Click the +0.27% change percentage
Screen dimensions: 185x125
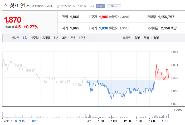point(31,27)
